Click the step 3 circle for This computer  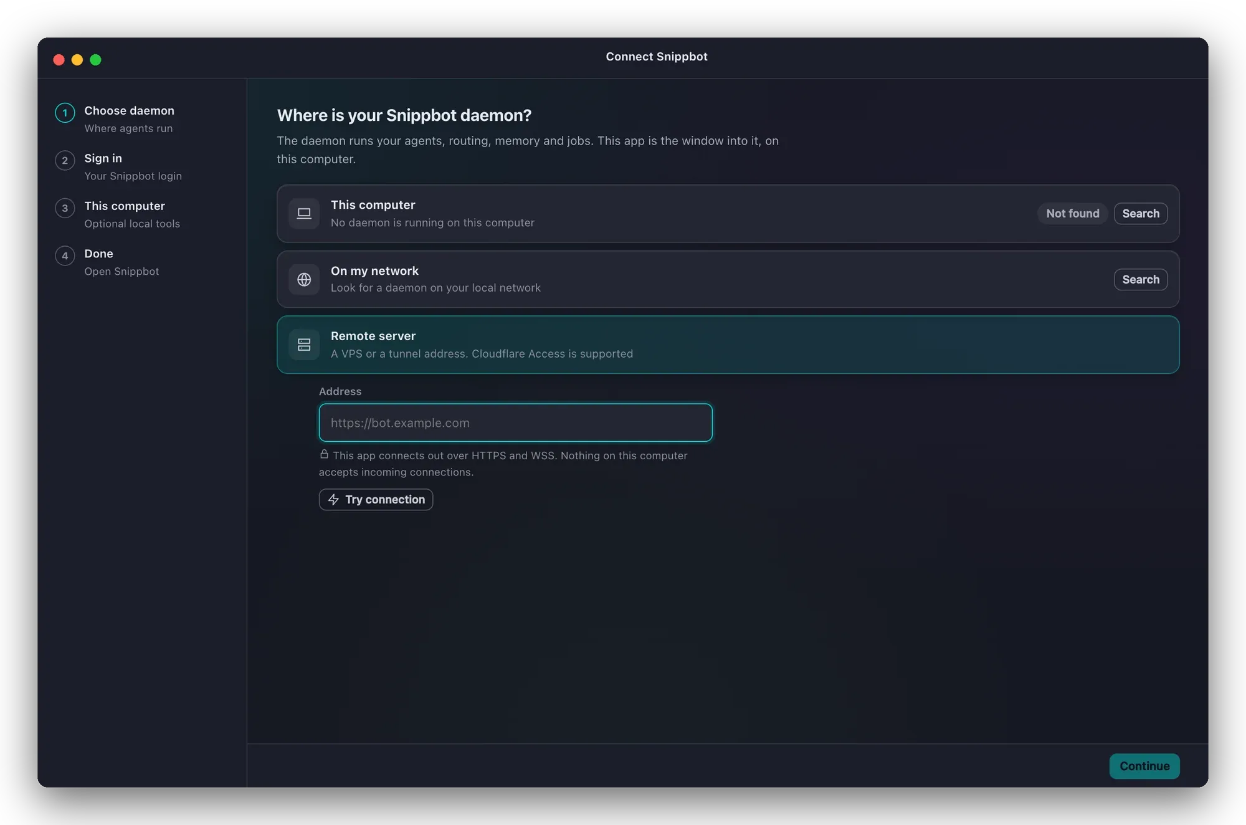65,208
